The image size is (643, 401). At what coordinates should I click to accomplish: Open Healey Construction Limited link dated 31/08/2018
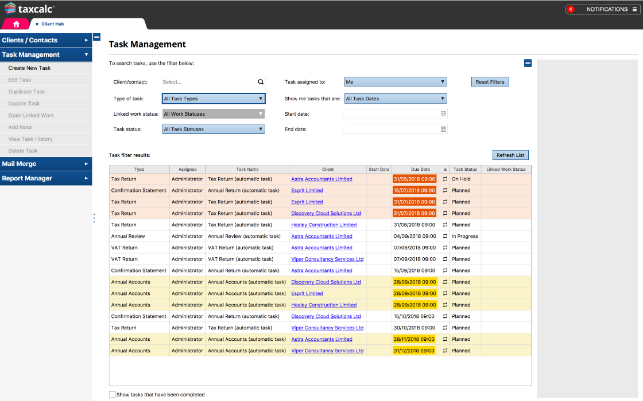click(x=324, y=225)
